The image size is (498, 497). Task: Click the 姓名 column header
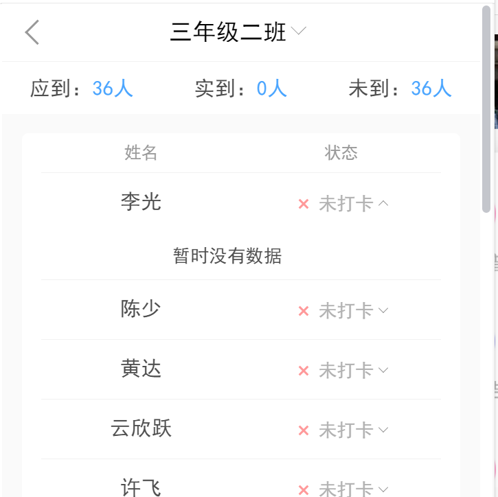[x=141, y=152]
